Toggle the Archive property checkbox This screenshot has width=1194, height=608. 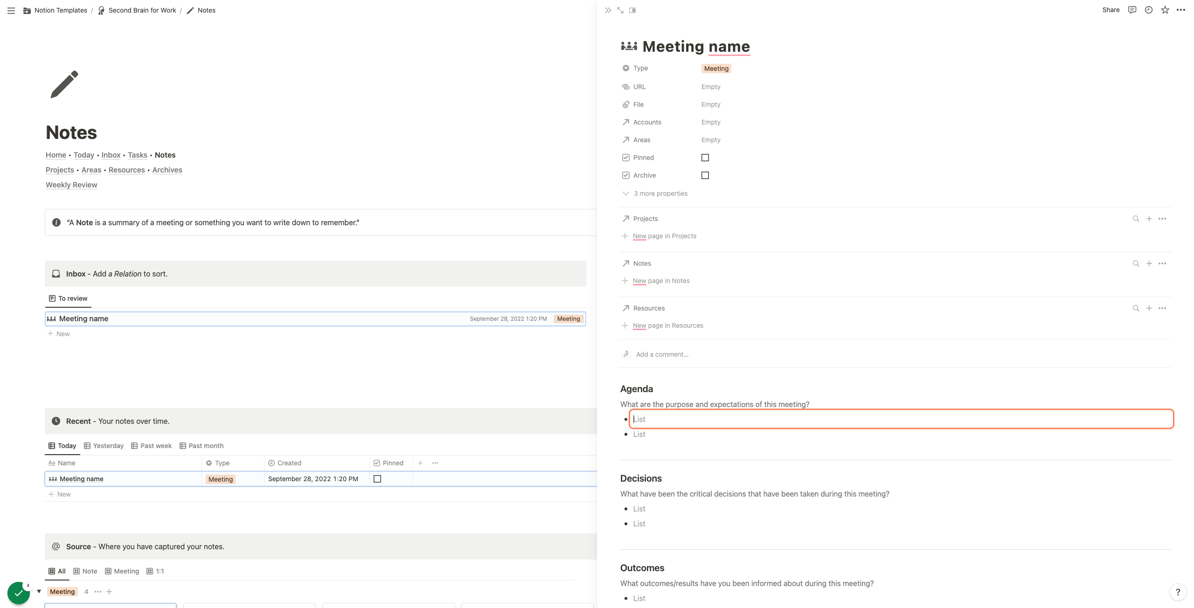point(705,175)
